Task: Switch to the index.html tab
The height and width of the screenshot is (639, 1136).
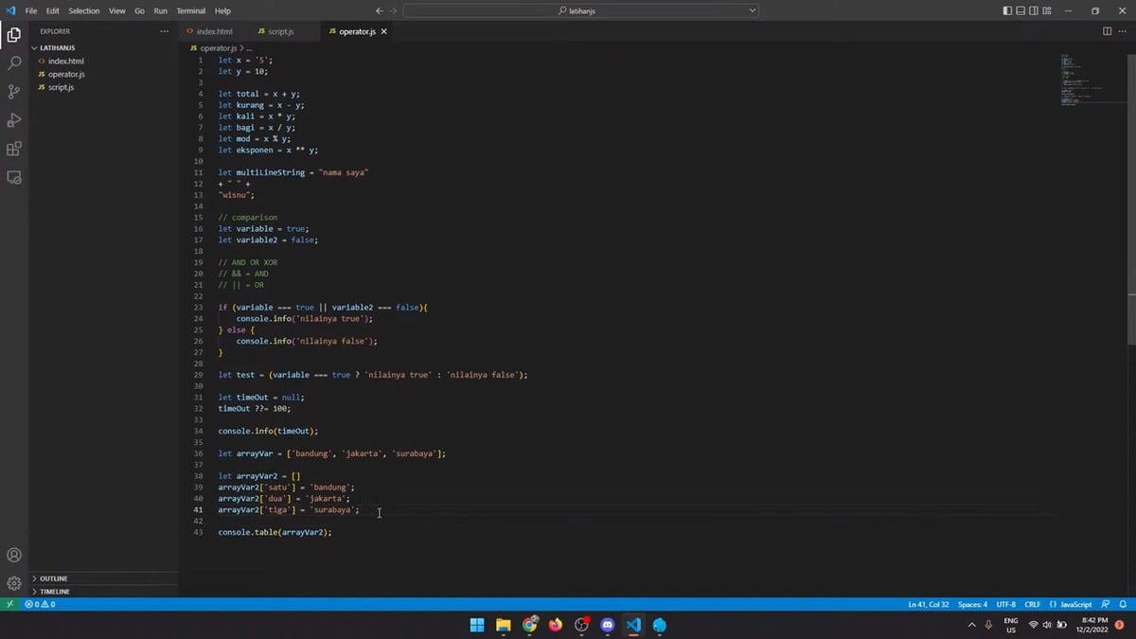Action: (x=214, y=31)
